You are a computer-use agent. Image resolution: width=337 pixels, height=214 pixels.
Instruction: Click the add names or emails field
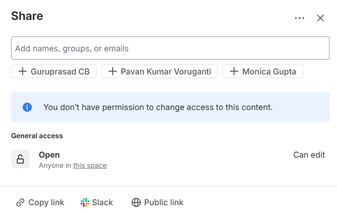click(x=170, y=48)
